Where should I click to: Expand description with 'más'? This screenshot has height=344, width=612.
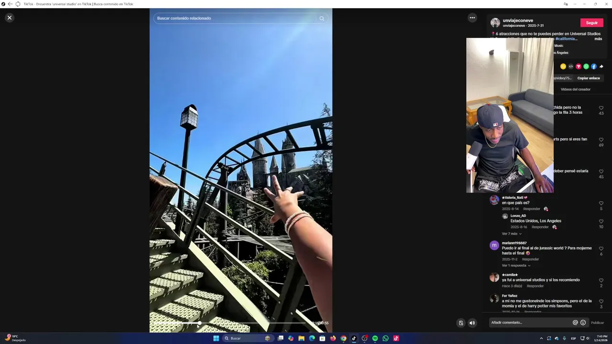[598, 39]
